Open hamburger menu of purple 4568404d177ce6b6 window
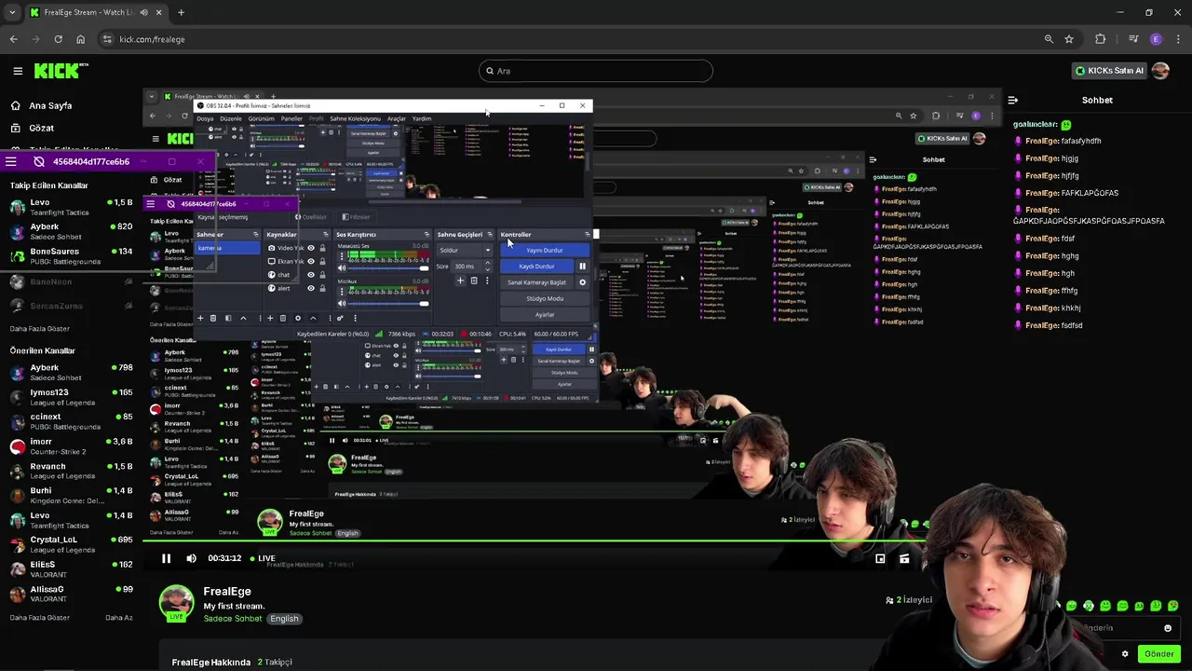 pos(10,161)
